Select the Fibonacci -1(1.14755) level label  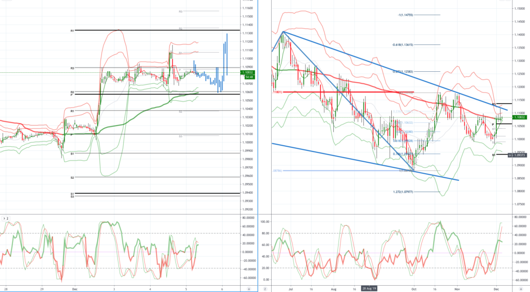405,15
